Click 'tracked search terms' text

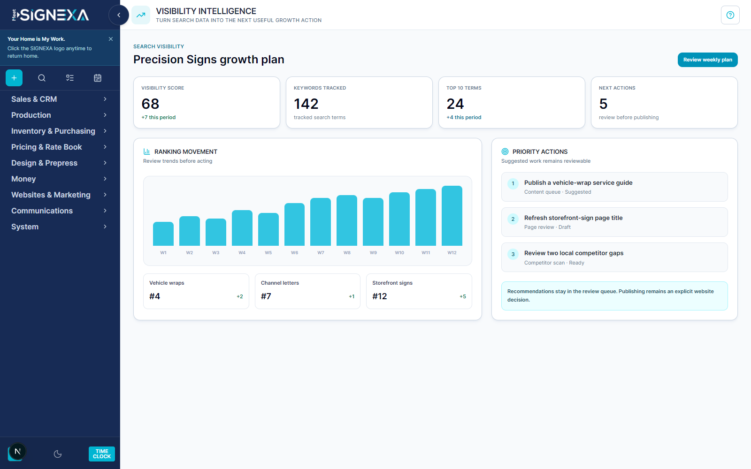(320, 117)
